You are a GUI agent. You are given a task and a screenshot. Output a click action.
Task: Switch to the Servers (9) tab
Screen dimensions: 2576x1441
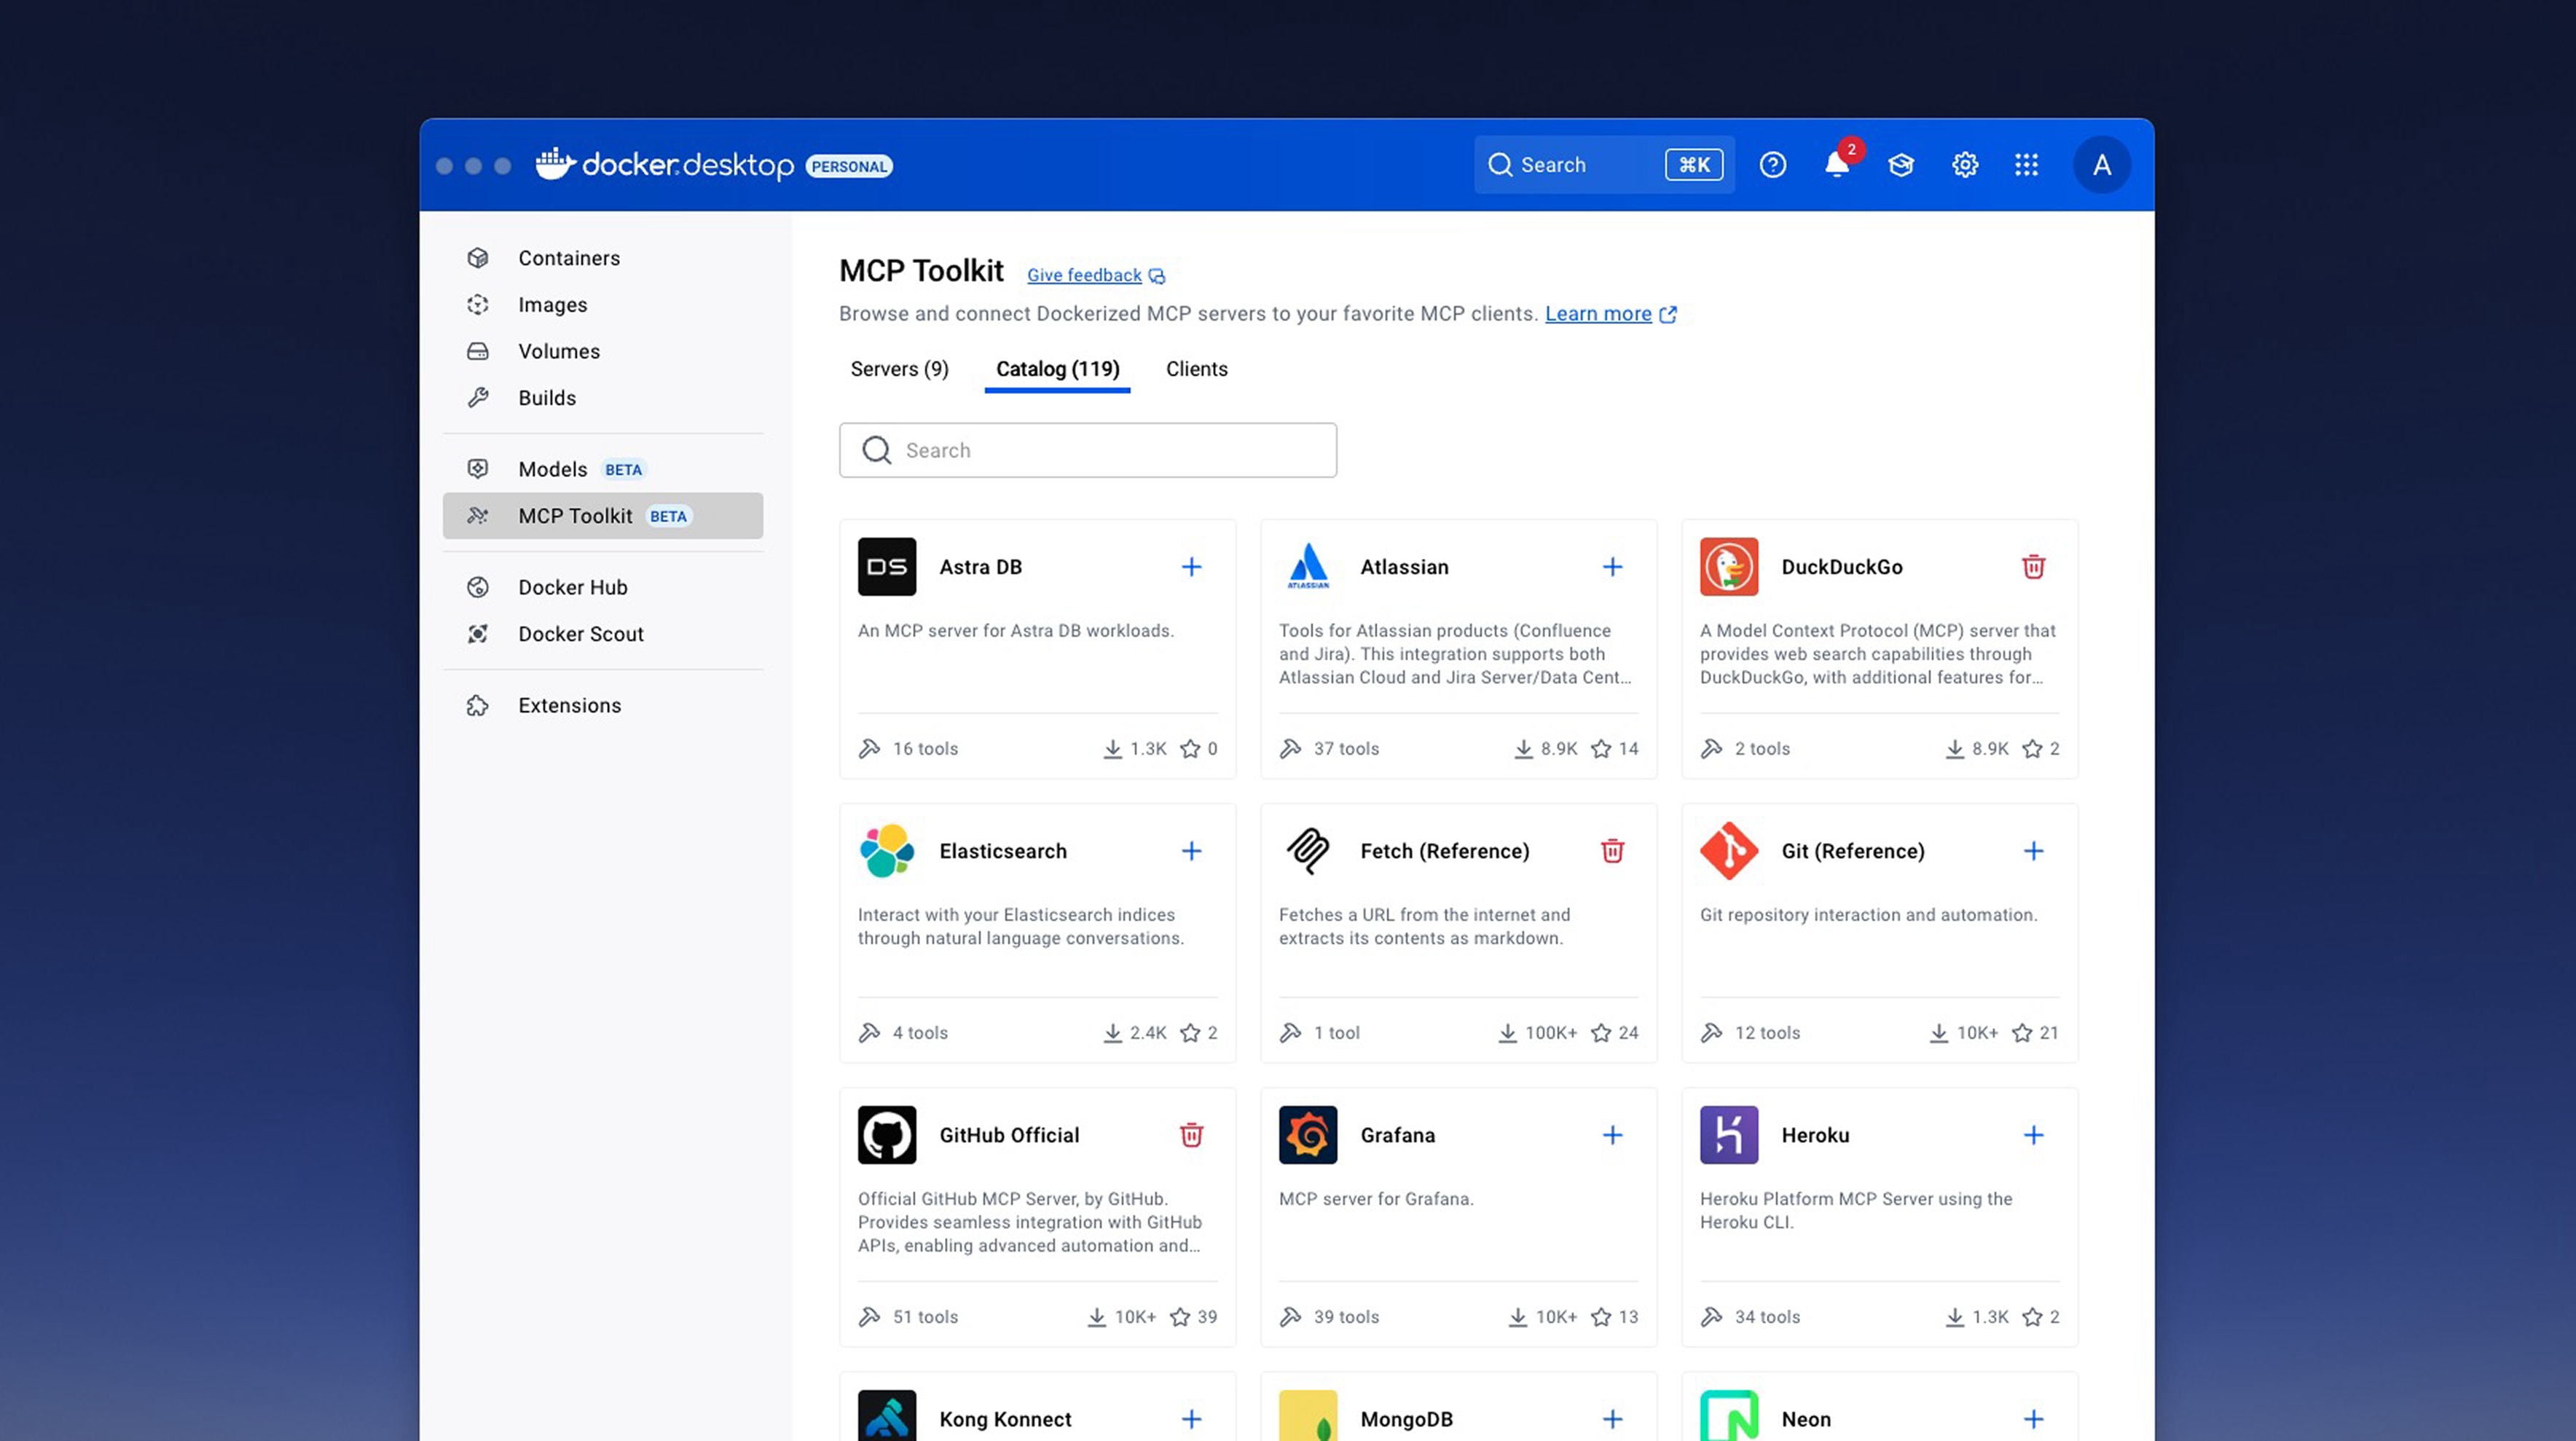[899, 369]
